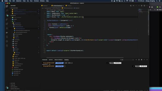Open accounts icon at activity bar bottom
Viewport: 162px width, 91px height.
tap(7, 87)
